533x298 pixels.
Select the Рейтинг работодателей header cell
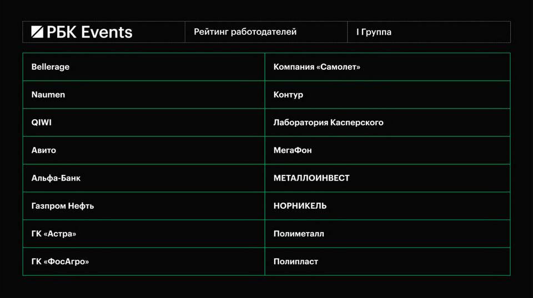266,32
